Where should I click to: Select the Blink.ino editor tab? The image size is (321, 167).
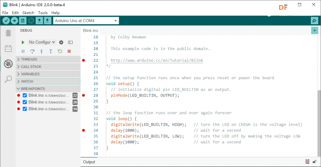click(x=91, y=30)
